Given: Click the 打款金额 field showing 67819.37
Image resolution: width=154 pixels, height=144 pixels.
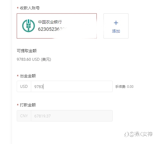Looking at the screenshot, I should pos(72,116).
